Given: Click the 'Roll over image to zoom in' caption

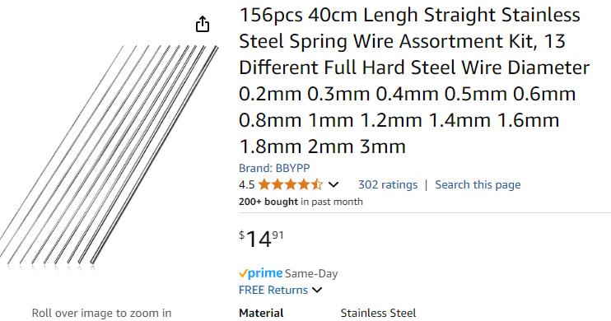Looking at the screenshot, I should point(101,314).
